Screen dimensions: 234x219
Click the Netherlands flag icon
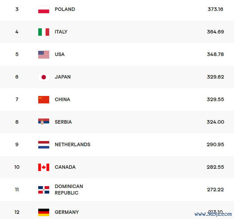[x=44, y=145]
